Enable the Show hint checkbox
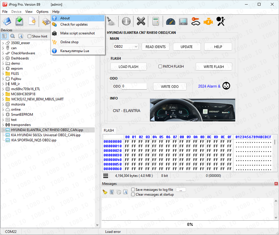The image size is (279, 235). [30, 36]
